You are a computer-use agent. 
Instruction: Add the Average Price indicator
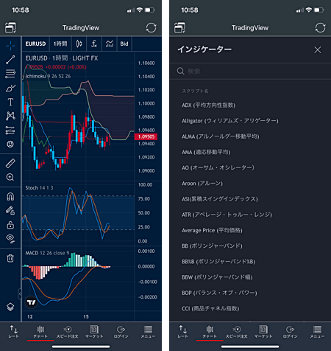tap(212, 230)
